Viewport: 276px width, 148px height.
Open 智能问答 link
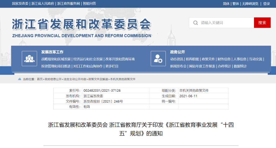tap(89, 4)
